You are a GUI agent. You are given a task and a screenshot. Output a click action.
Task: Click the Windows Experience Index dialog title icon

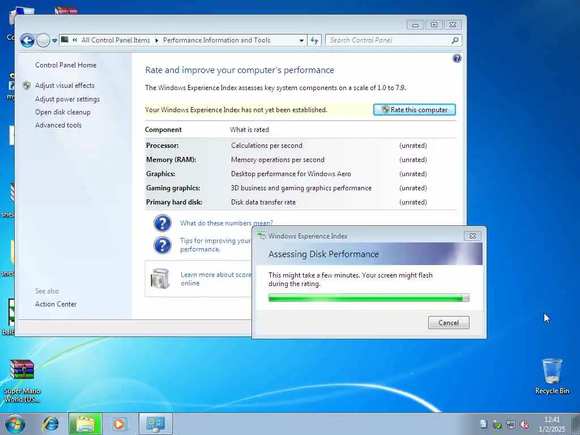[x=262, y=236]
